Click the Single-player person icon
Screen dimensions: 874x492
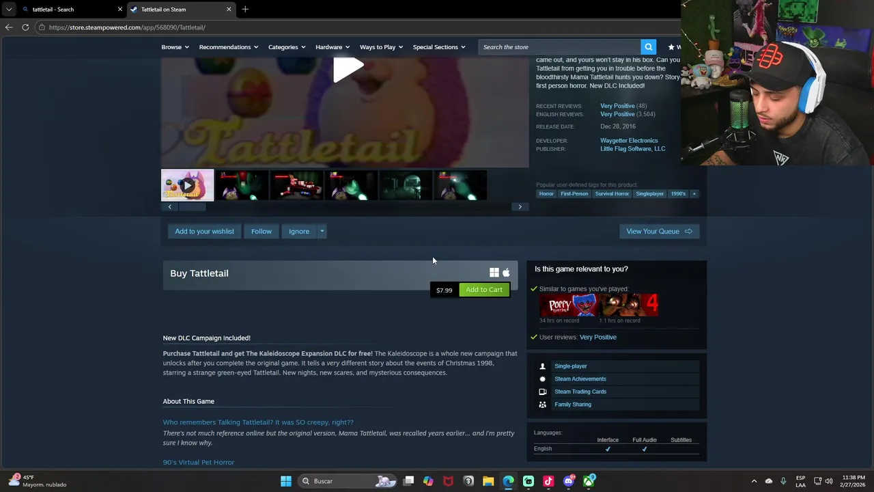click(x=543, y=366)
